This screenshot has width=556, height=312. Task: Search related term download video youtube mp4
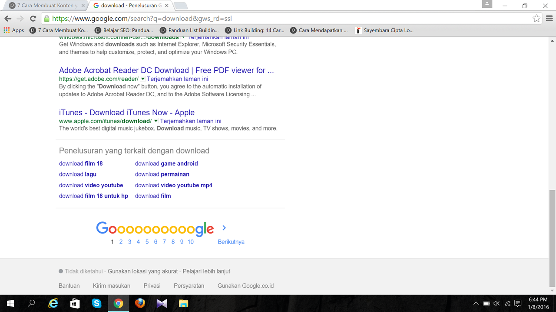(x=174, y=185)
